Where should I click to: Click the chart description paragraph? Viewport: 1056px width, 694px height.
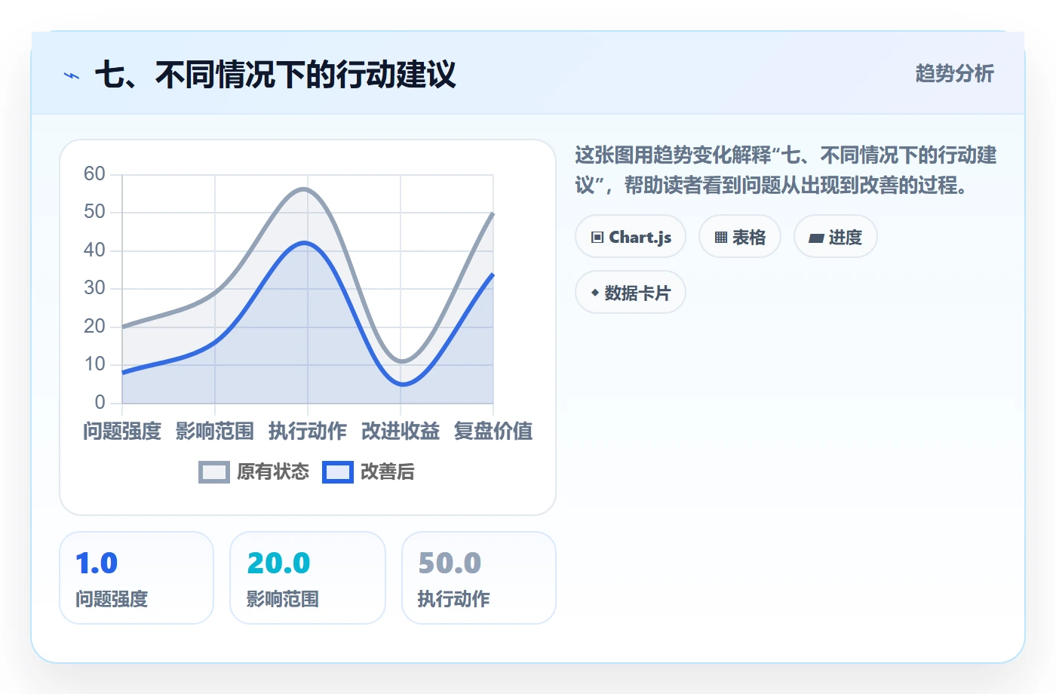point(786,170)
